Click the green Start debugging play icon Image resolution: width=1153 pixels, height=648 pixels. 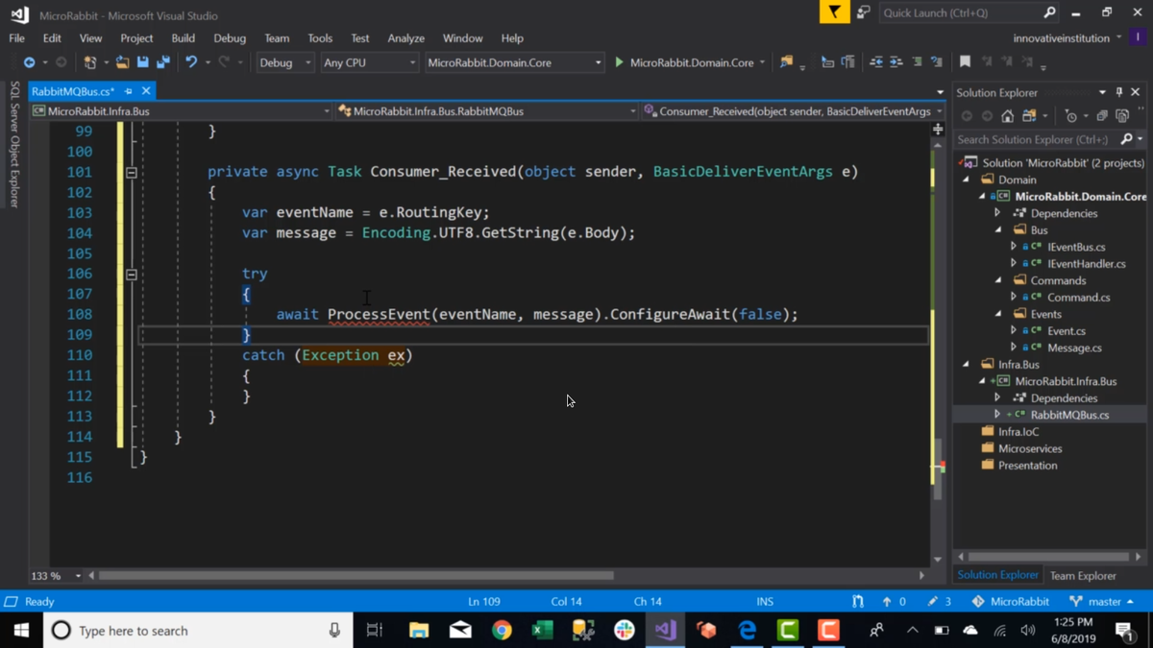(x=619, y=62)
